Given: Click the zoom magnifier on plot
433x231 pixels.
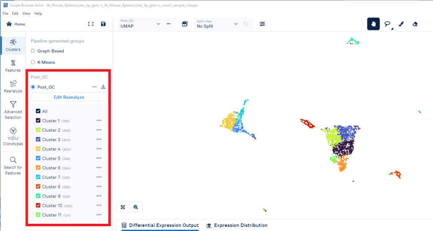Looking at the screenshot, I should pos(136,207).
